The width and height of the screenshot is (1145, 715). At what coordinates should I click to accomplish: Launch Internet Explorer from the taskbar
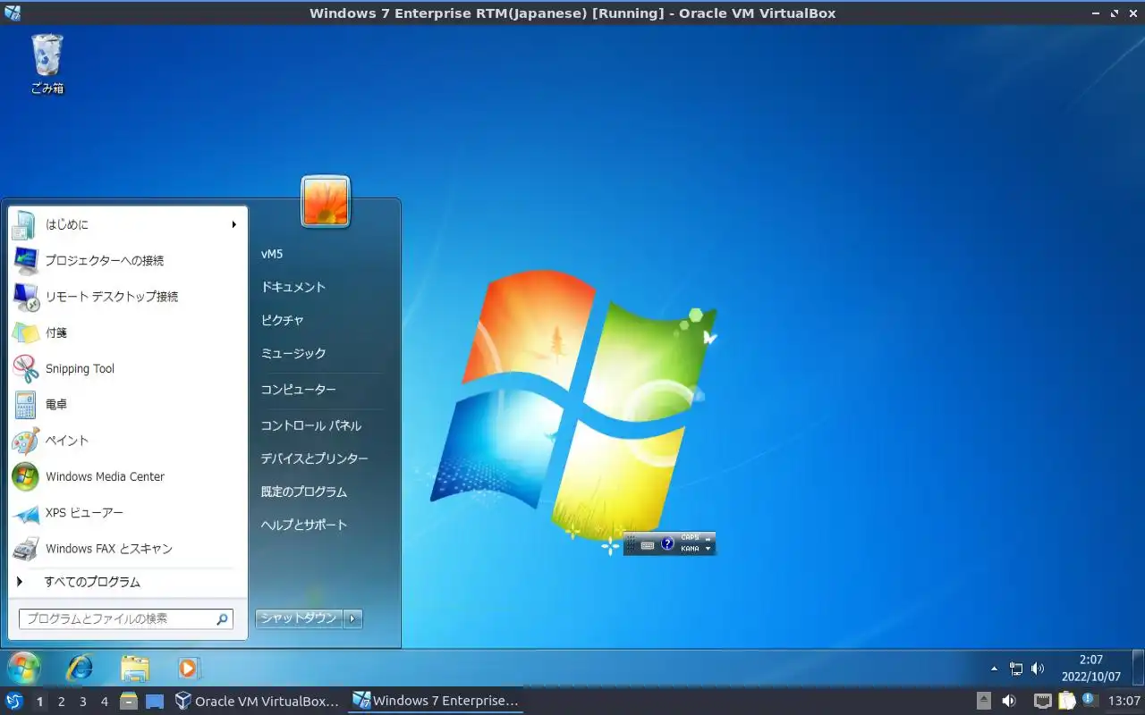pyautogui.click(x=80, y=668)
